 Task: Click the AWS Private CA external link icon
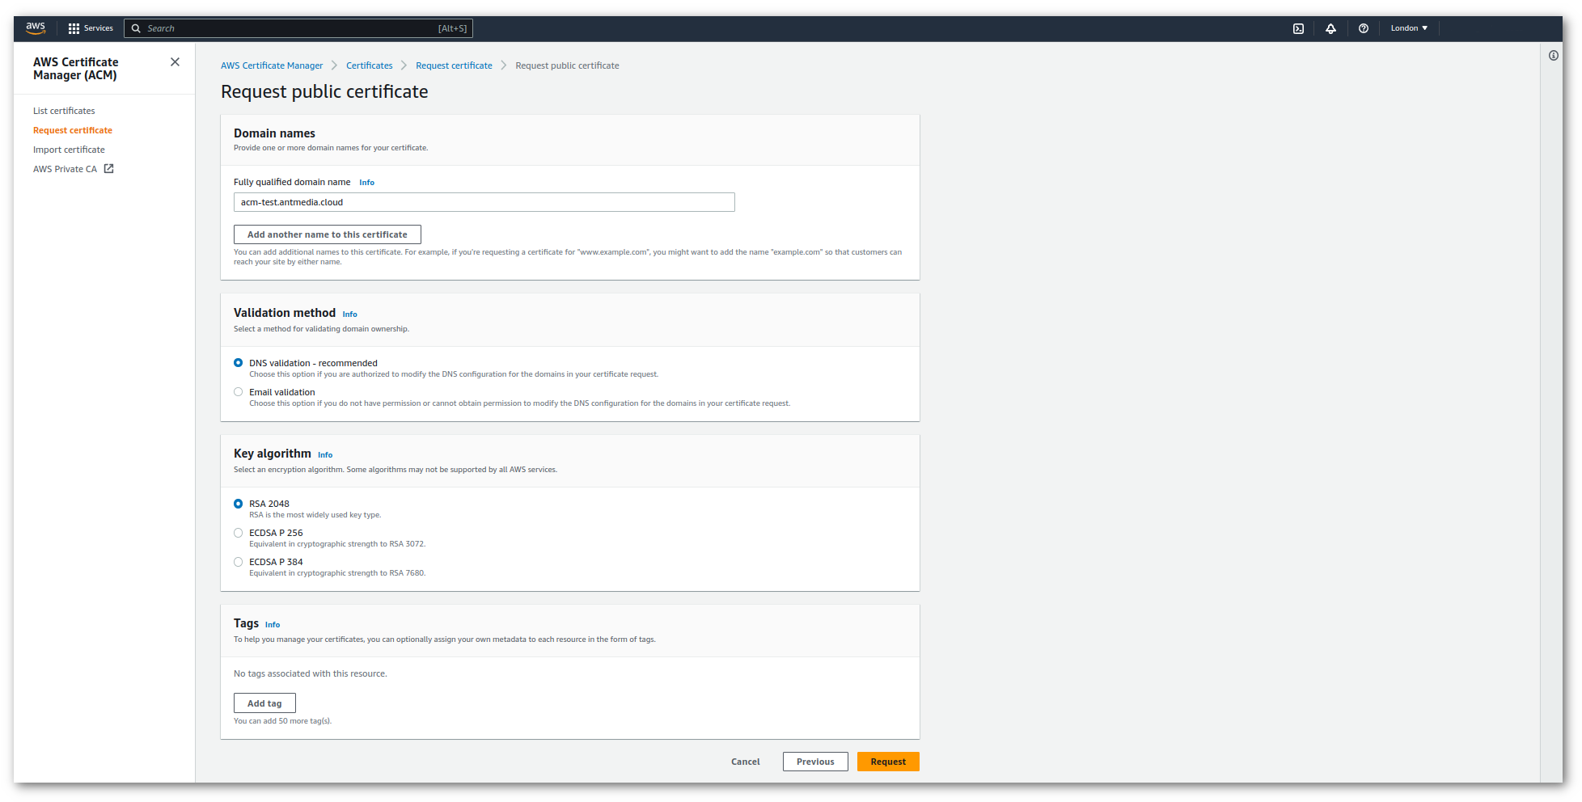109,169
